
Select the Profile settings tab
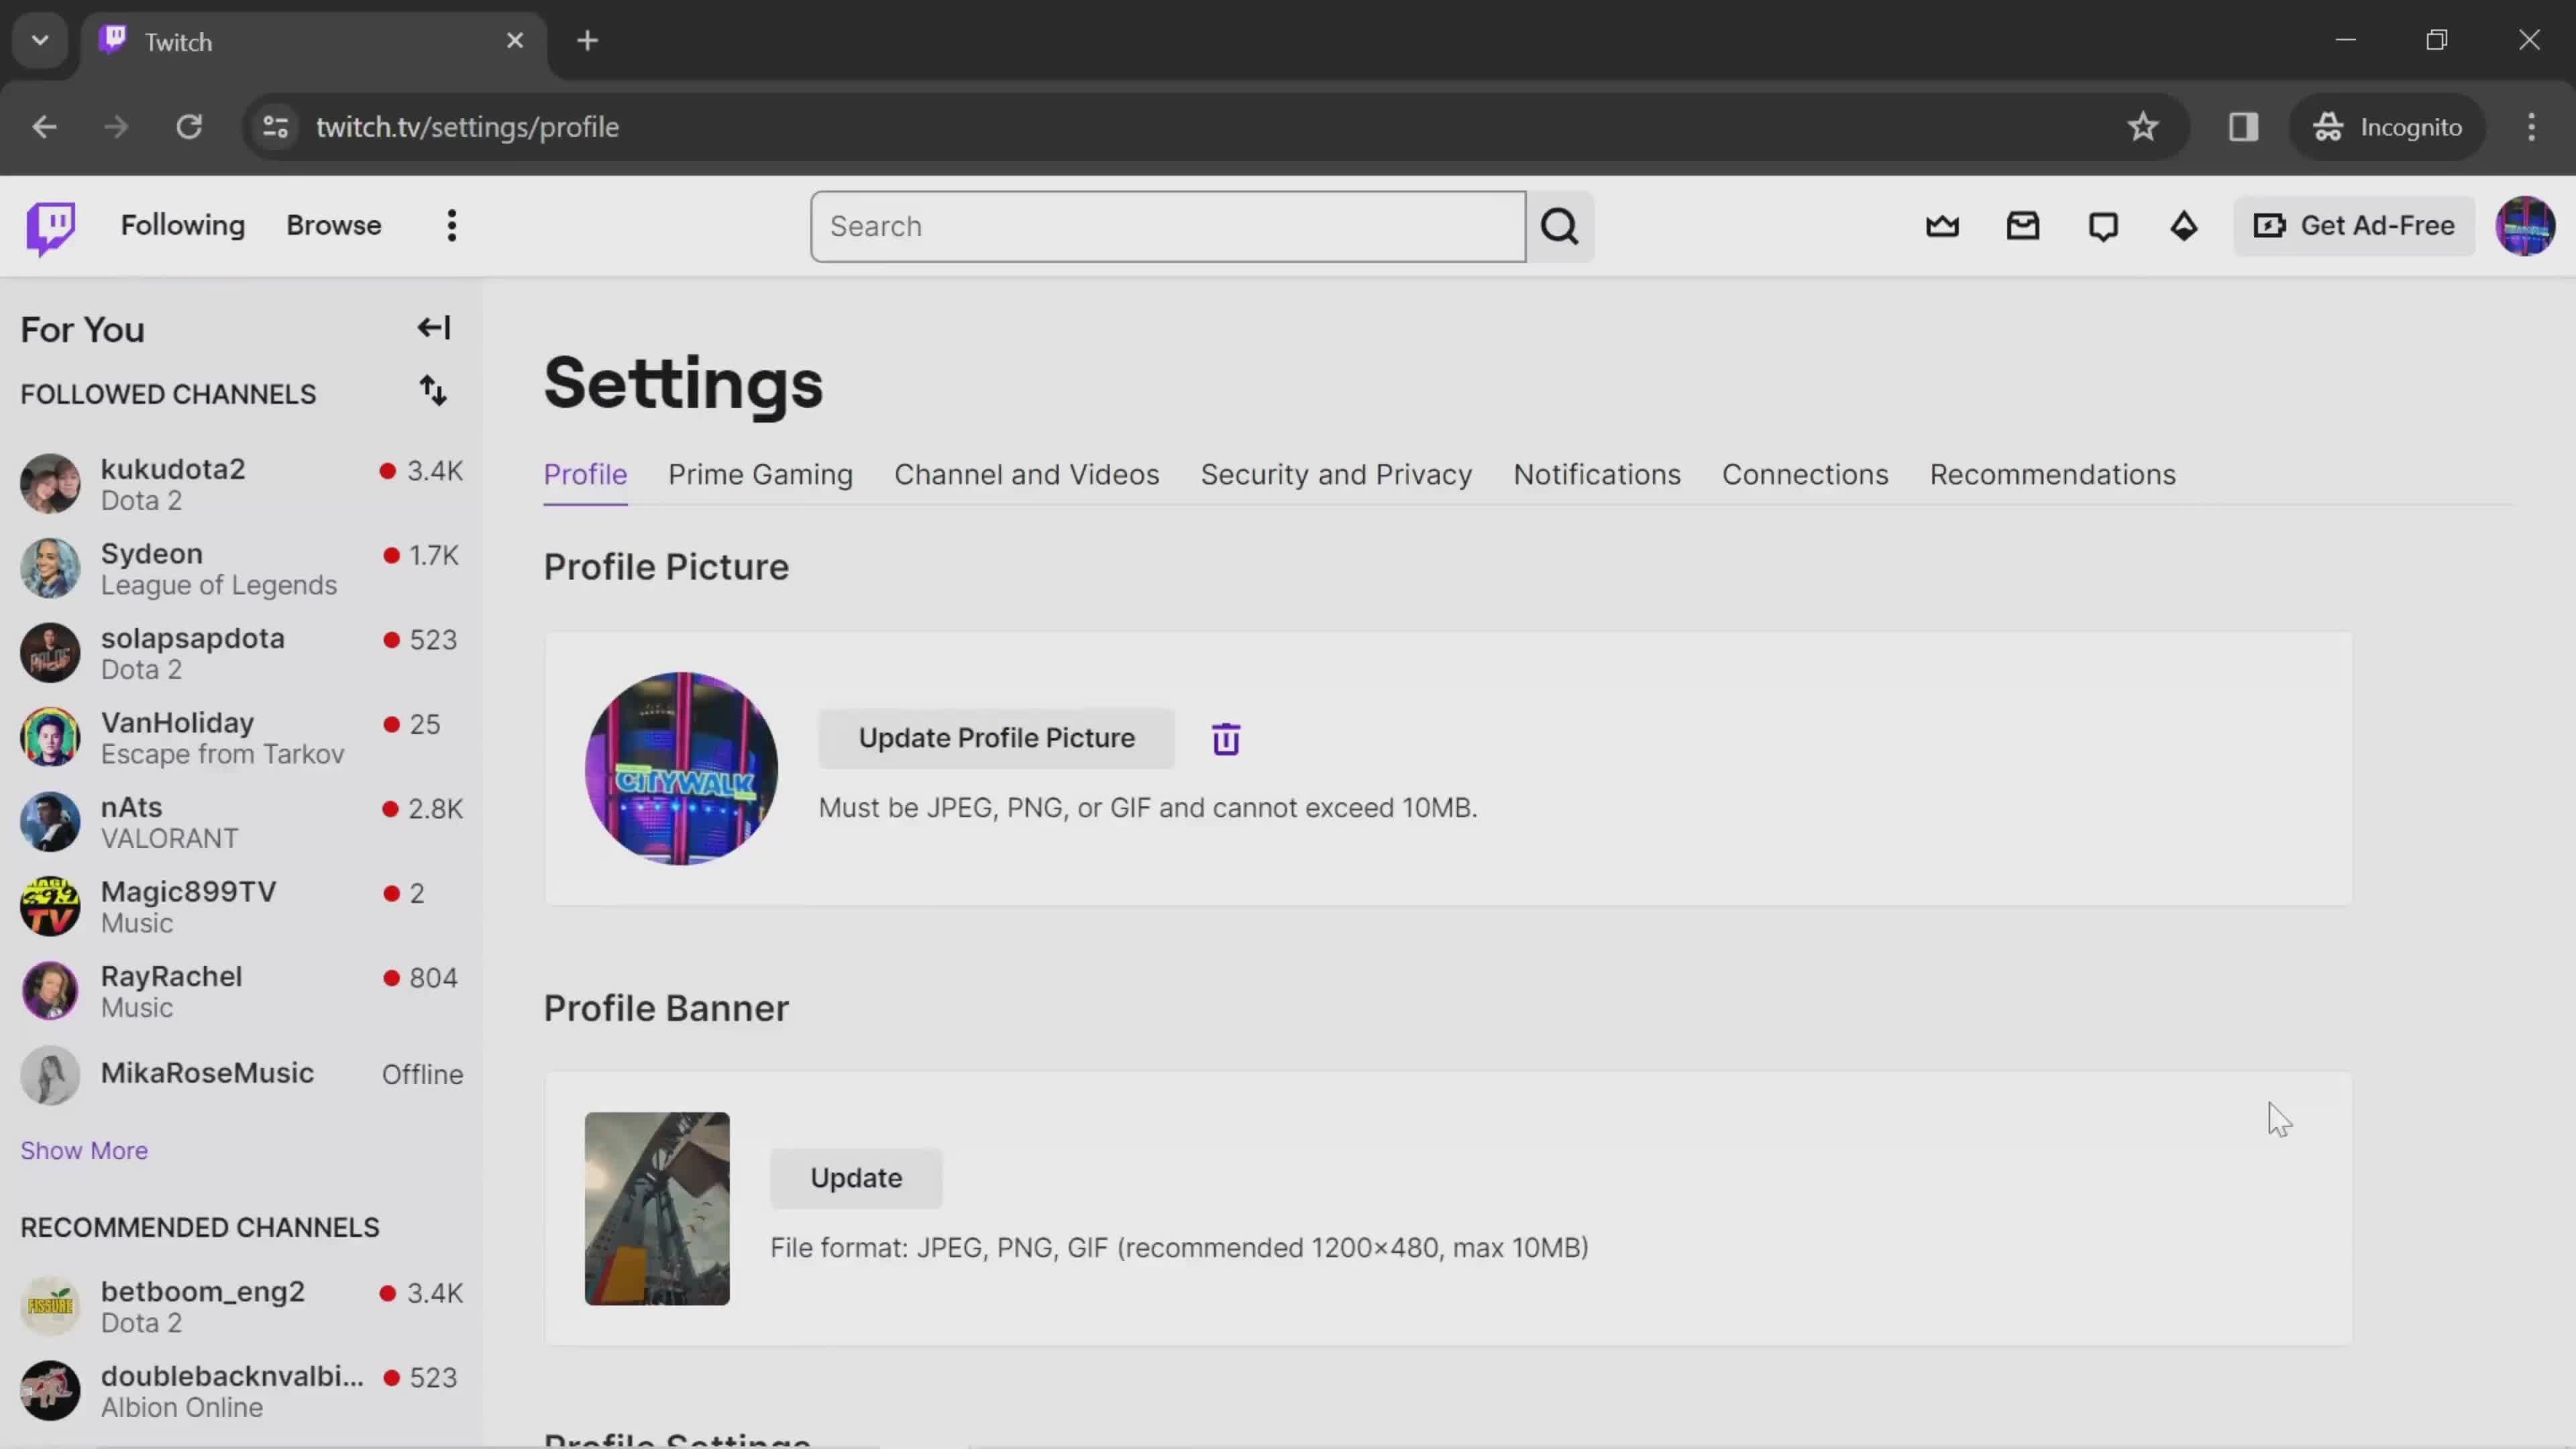point(585,475)
